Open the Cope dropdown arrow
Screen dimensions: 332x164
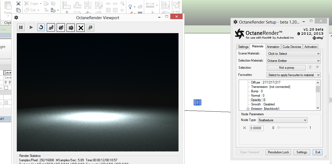pos(41,4)
